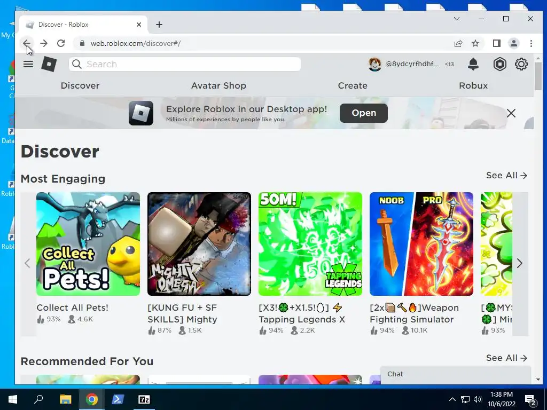Close the Discover - Roblox tab
This screenshot has width=547, height=410.
coord(138,25)
